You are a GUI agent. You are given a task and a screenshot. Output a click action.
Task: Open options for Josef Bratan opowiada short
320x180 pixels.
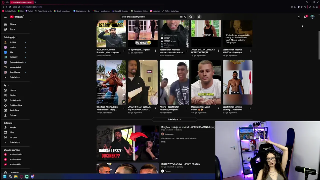(187, 51)
